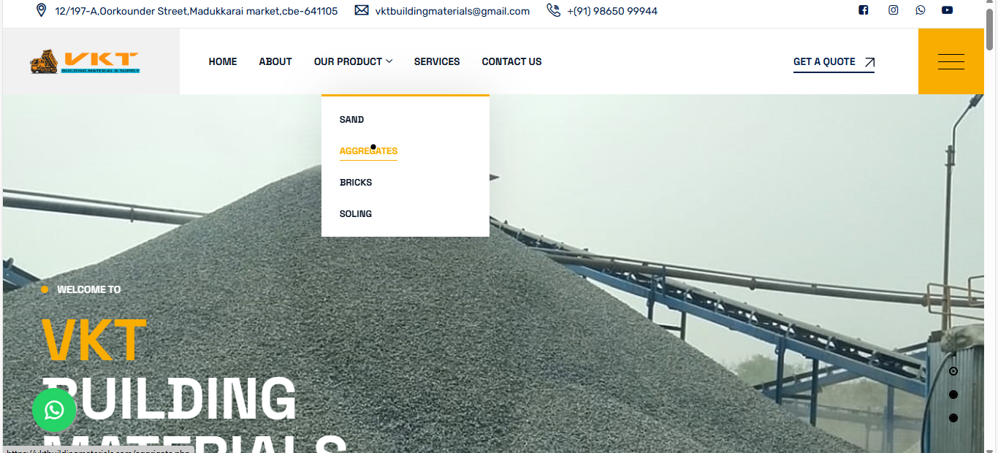Click the AGGREGATES product entry
This screenshot has height=453, width=998.
[368, 151]
